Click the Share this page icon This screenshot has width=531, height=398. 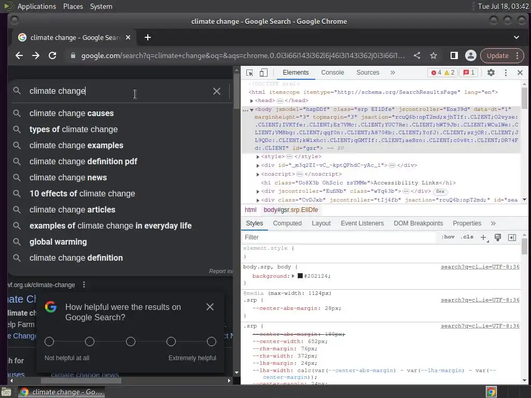coord(417,55)
